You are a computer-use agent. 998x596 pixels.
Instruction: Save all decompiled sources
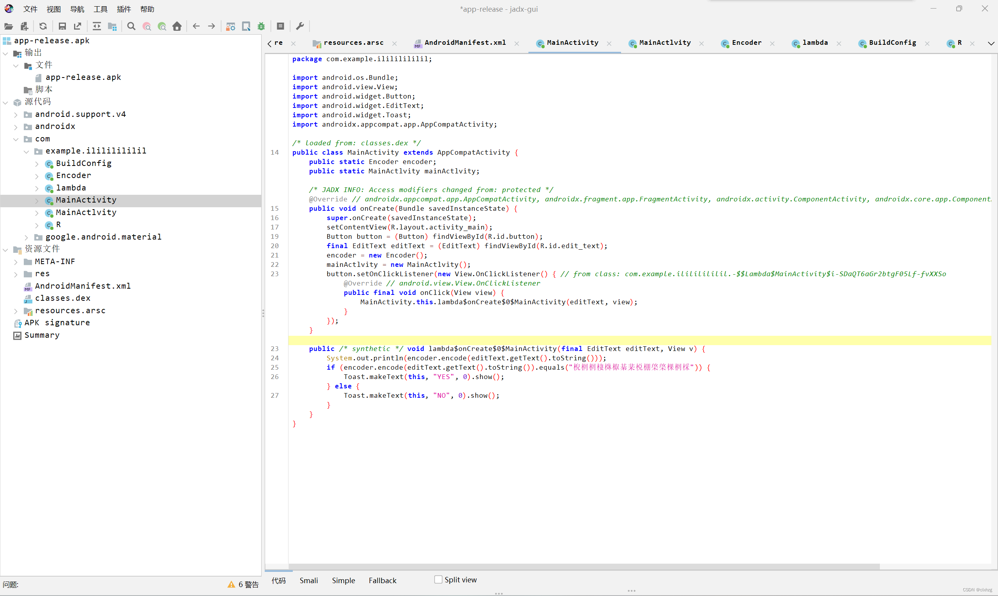pyautogui.click(x=62, y=26)
